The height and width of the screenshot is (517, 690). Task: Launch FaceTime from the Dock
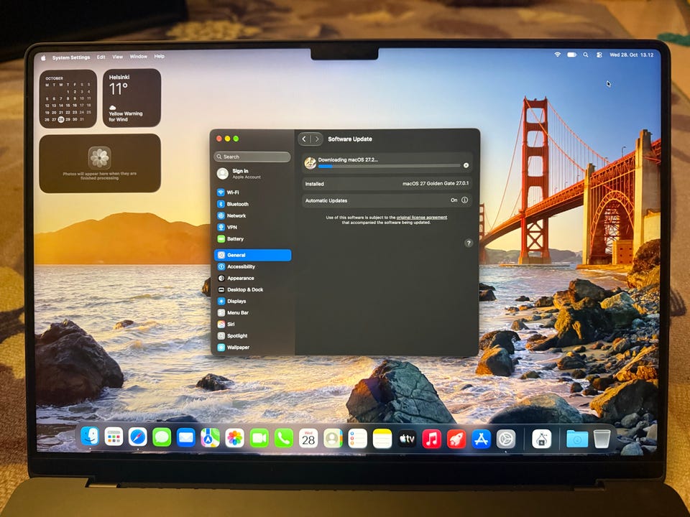click(x=259, y=438)
